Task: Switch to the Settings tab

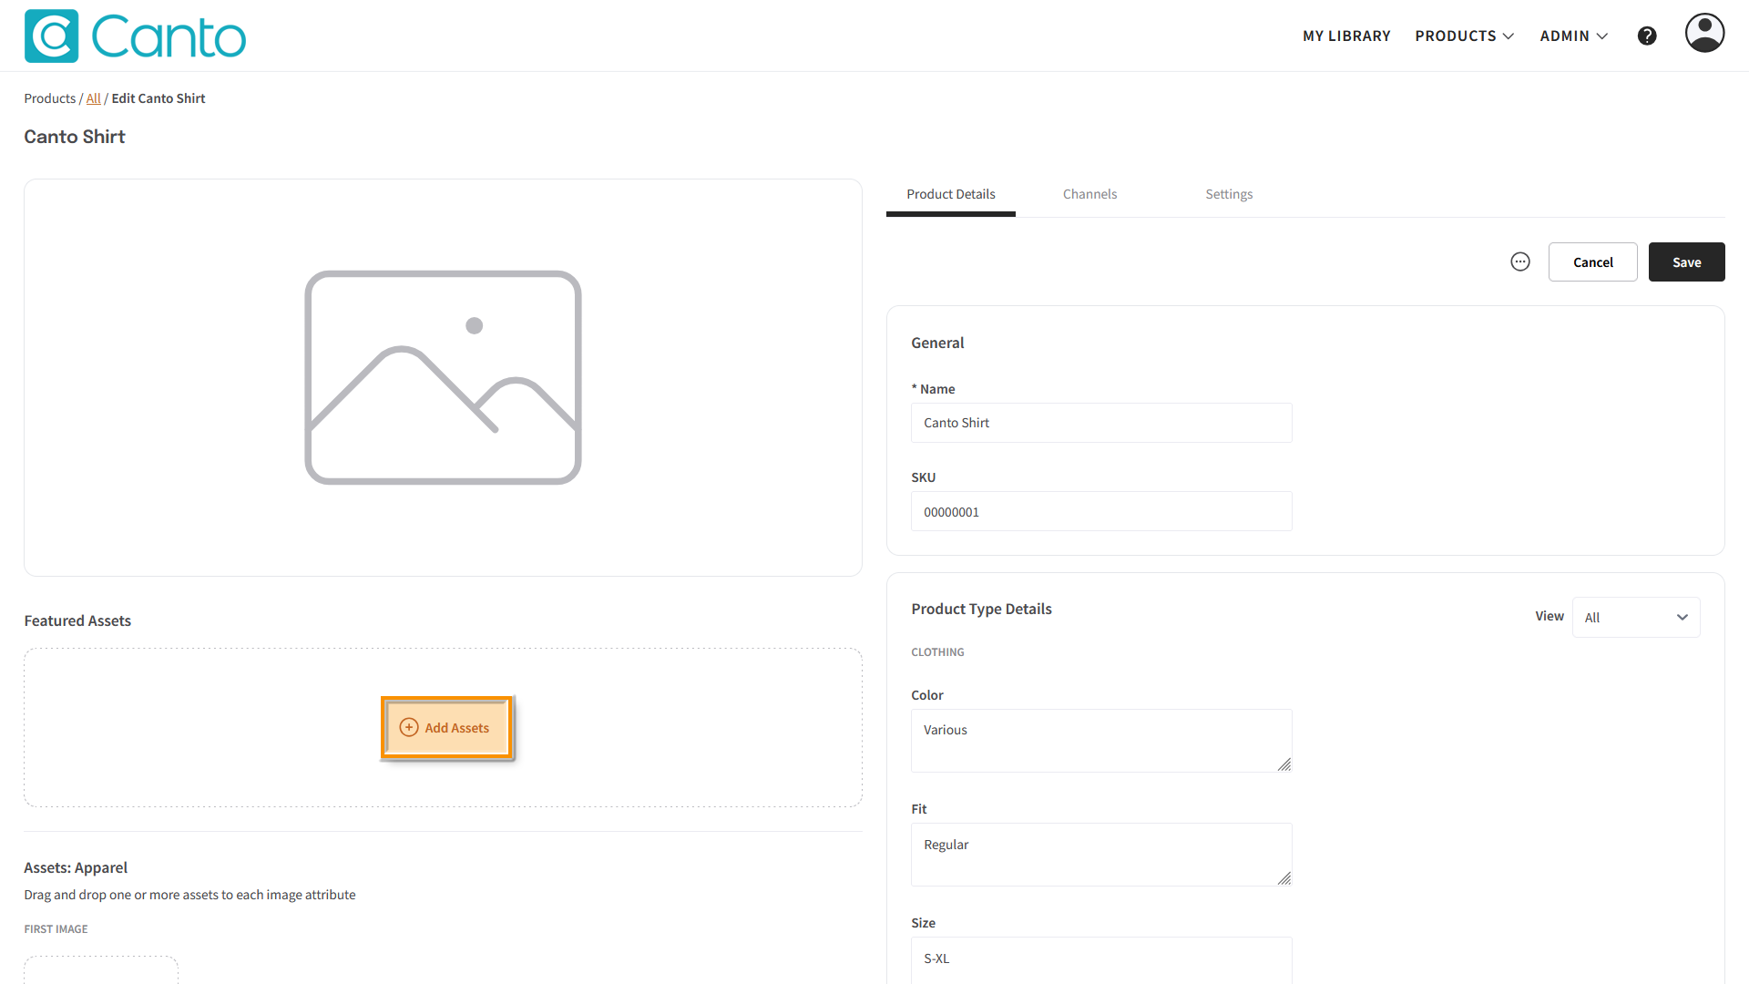Action: (x=1229, y=194)
